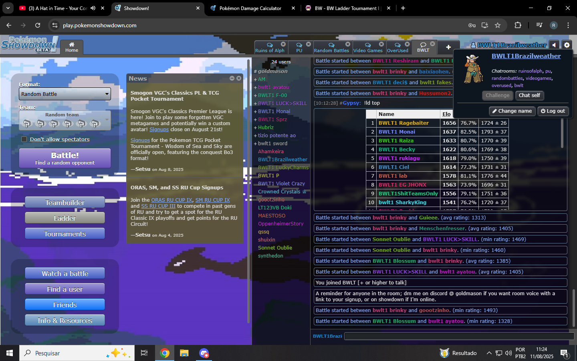577x361 pixels.
Task: Show hidden system tray icons
Action: pyautogui.click(x=489, y=353)
